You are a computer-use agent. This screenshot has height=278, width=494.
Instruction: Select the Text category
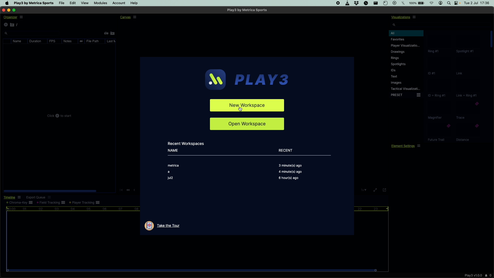pyautogui.click(x=406, y=76)
